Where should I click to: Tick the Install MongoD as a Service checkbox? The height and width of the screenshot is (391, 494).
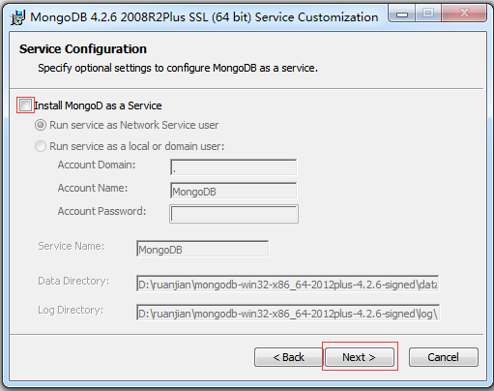coord(25,105)
